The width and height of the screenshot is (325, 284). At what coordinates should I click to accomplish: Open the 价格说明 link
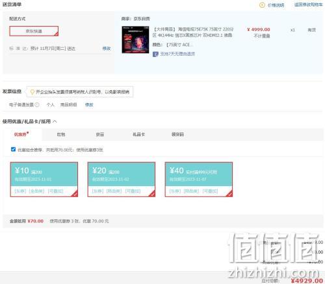click(x=276, y=5)
